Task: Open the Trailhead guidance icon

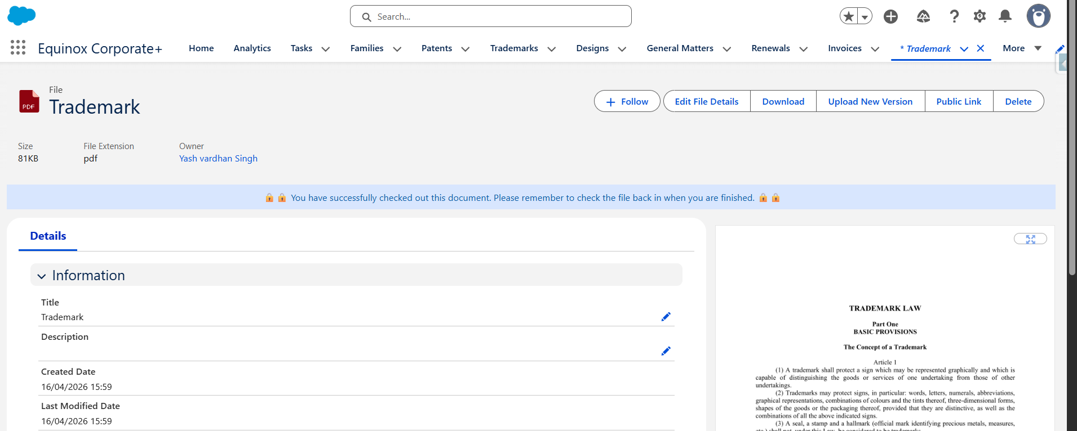Action: tap(923, 16)
